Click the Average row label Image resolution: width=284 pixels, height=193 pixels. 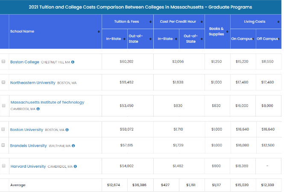[x=18, y=185]
